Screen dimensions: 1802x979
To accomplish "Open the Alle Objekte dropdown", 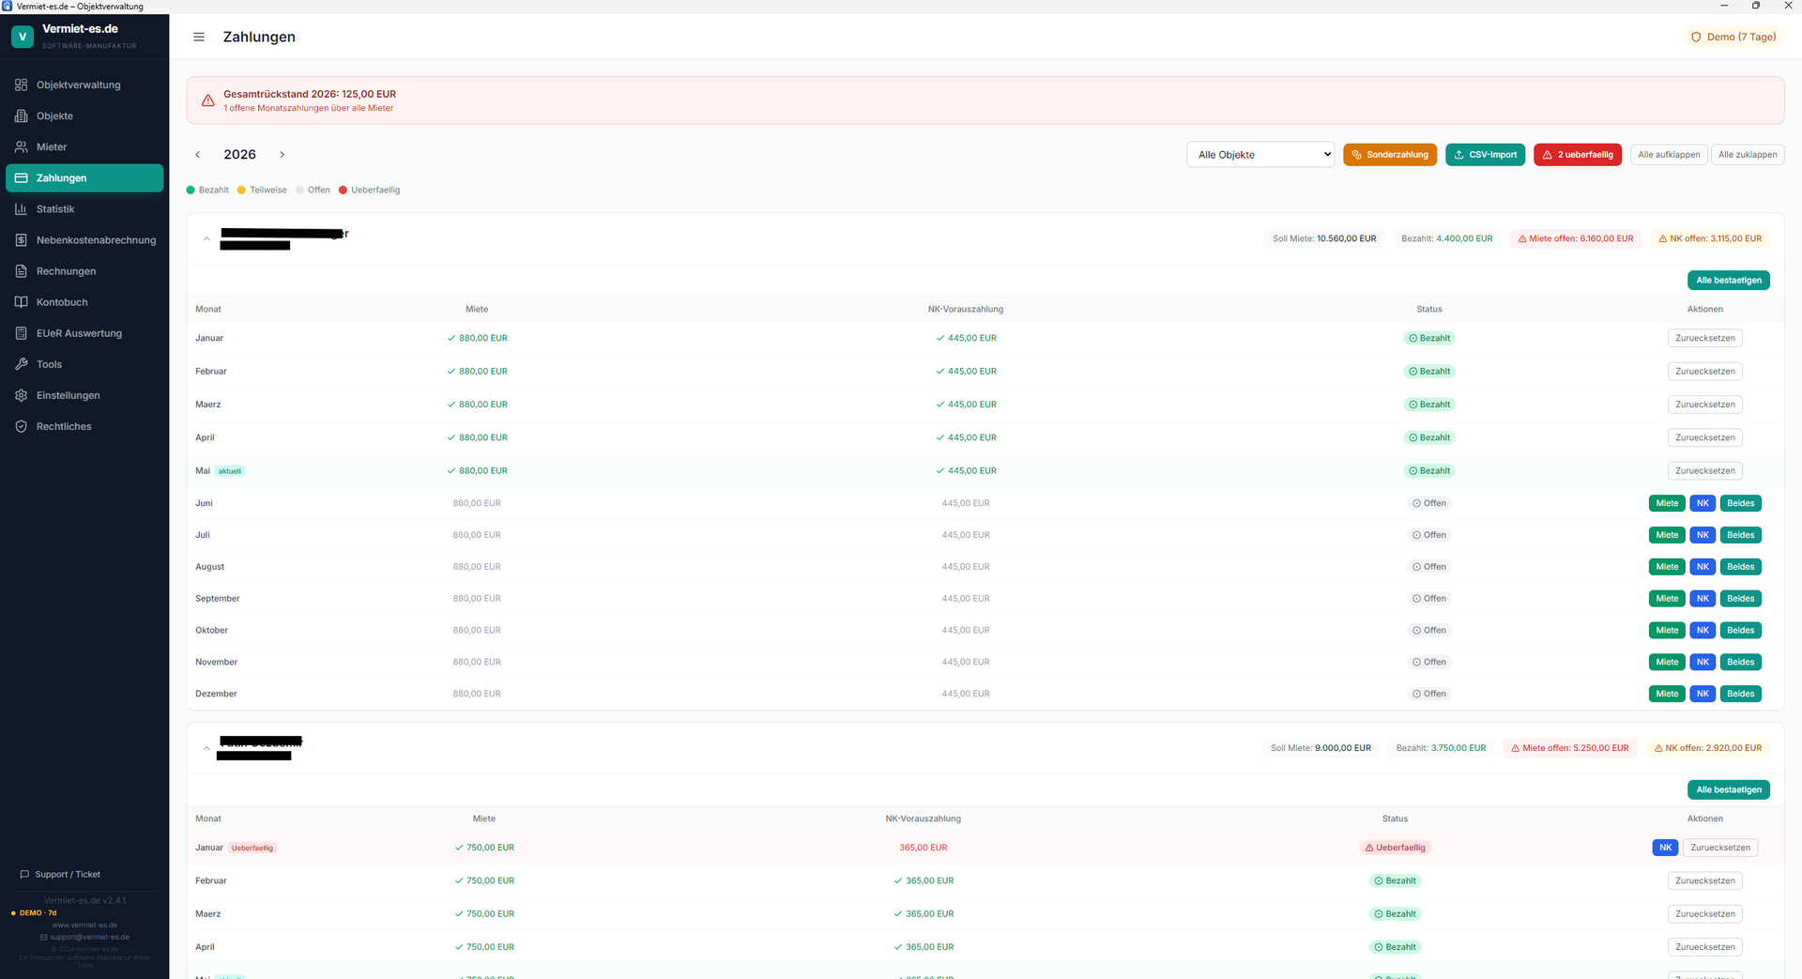I will [x=1260, y=155].
